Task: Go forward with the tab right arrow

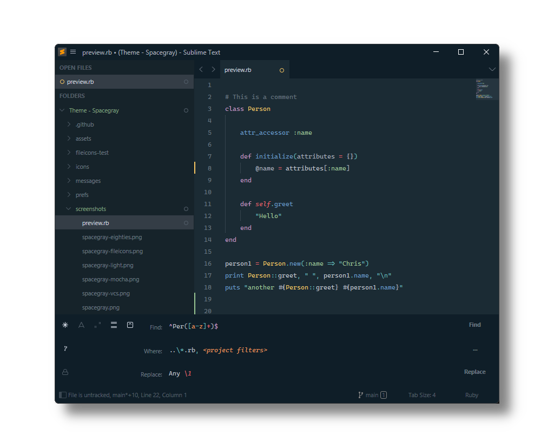Action: pyautogui.click(x=213, y=69)
